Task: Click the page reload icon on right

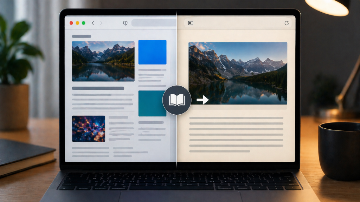Action: [x=288, y=22]
